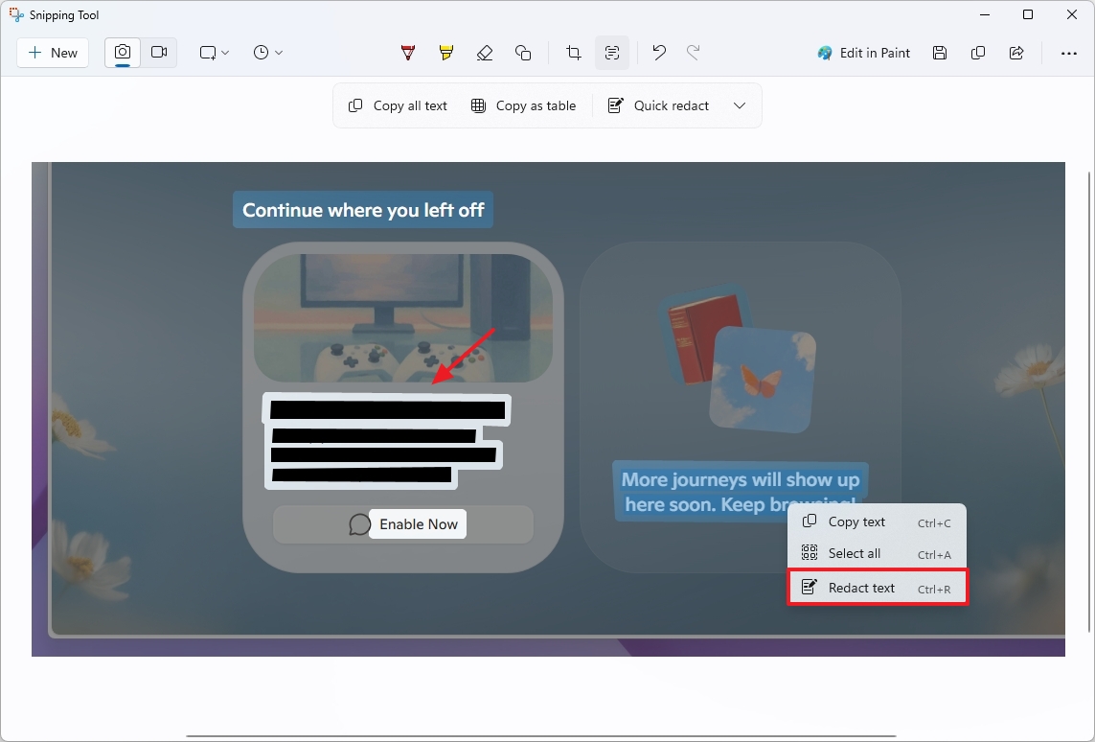Open the shapes annotation tool
Viewport: 1095px width, 742px height.
tap(523, 53)
